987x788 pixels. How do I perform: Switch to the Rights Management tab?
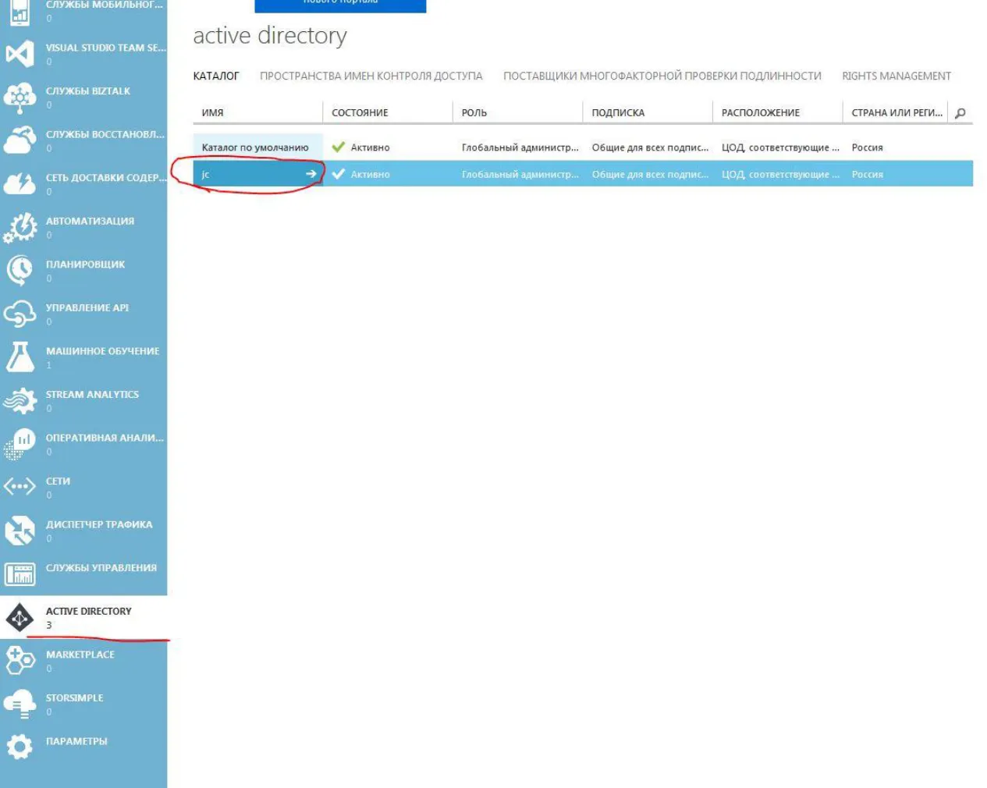pyautogui.click(x=896, y=76)
